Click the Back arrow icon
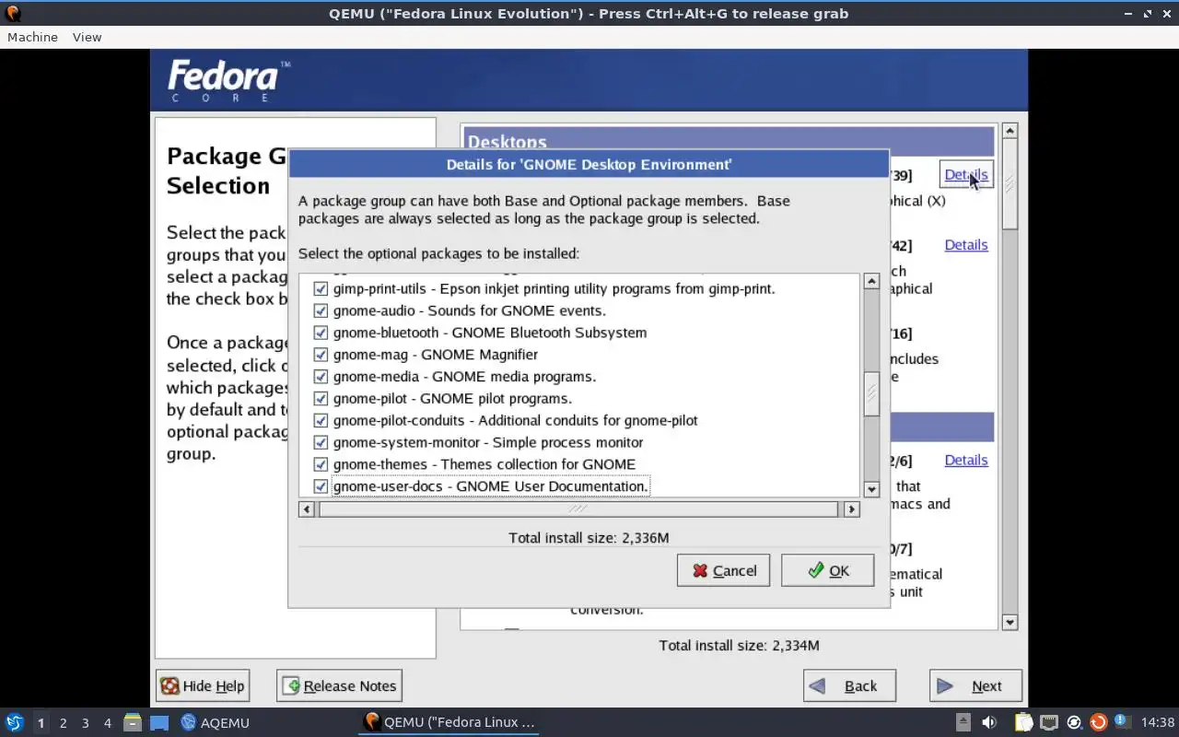 (817, 685)
